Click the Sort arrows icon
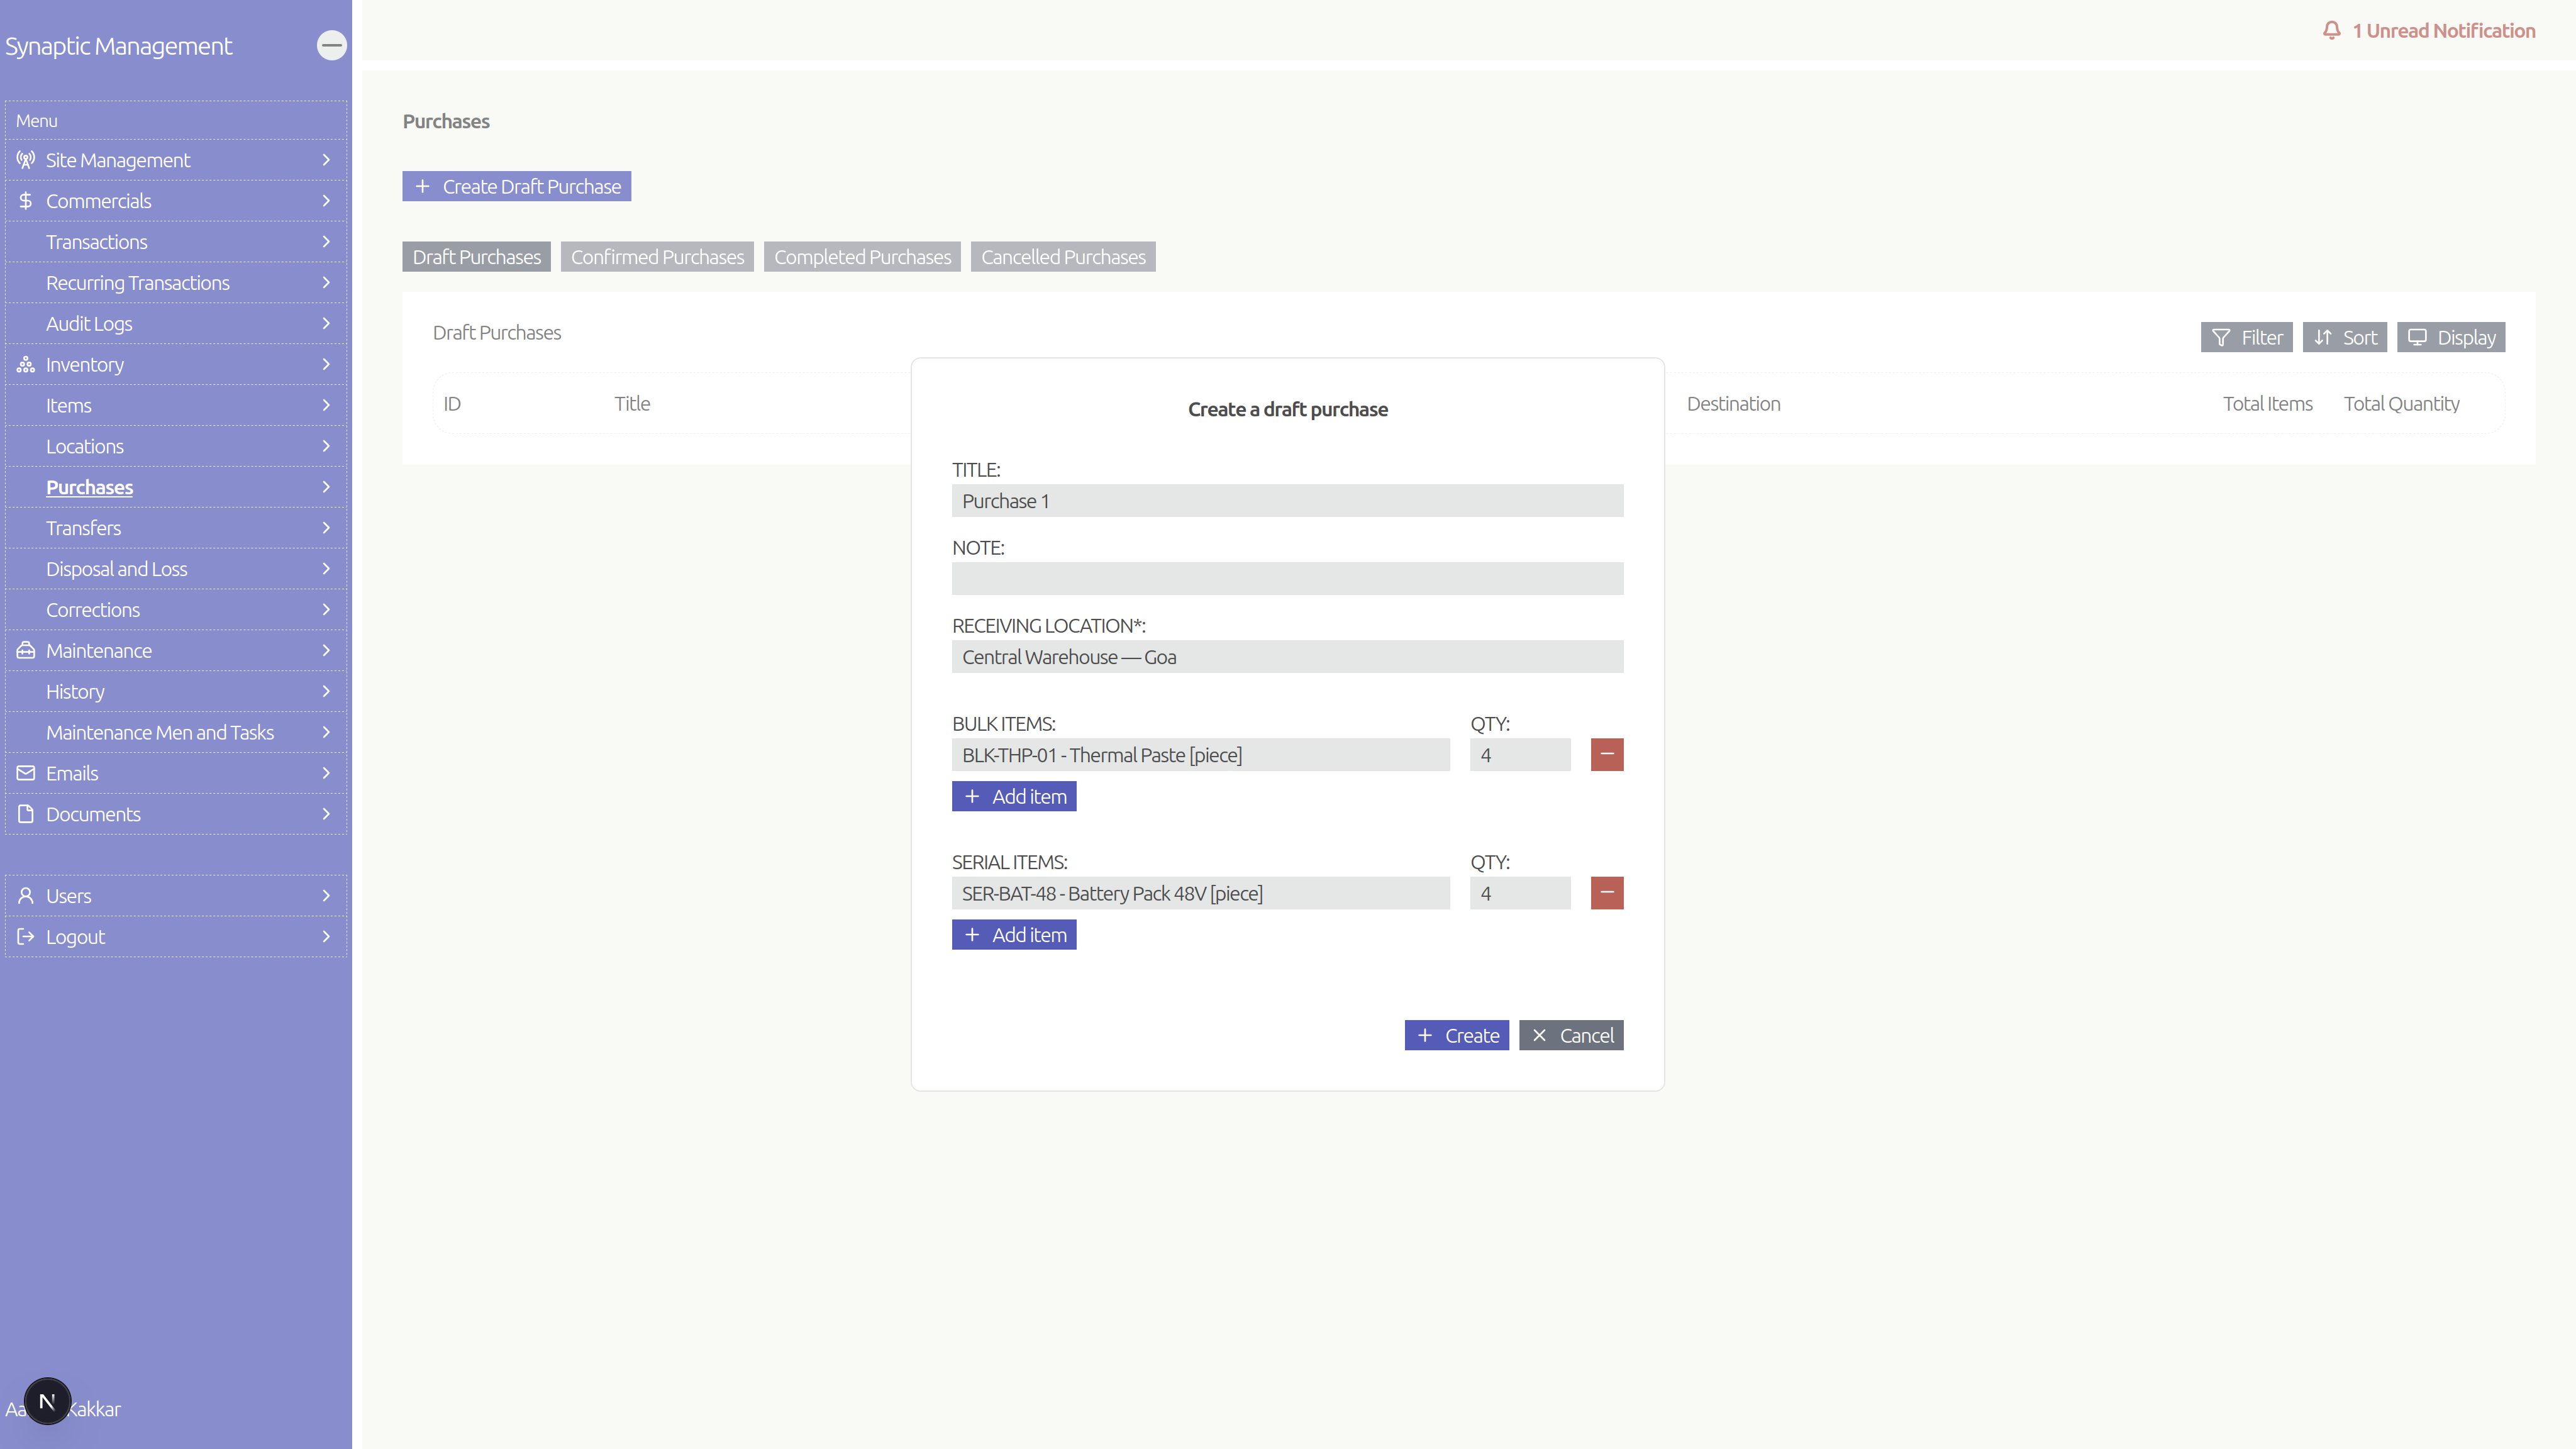This screenshot has width=2576, height=1449. pos(2323,338)
